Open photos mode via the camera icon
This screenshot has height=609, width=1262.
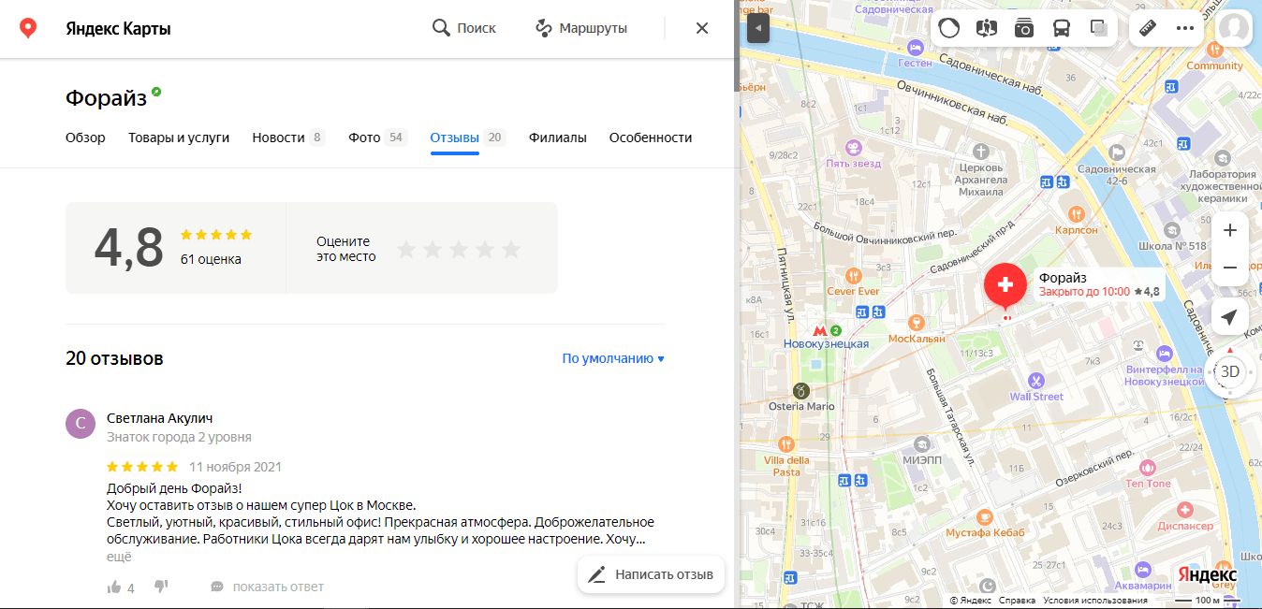[1023, 28]
